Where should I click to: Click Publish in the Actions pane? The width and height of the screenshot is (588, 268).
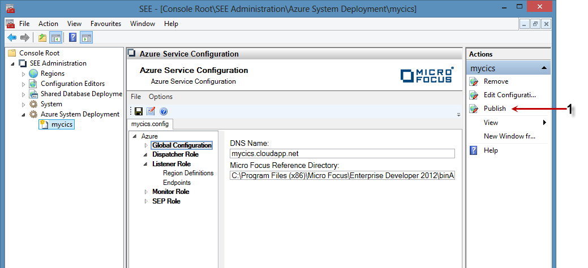click(x=495, y=109)
